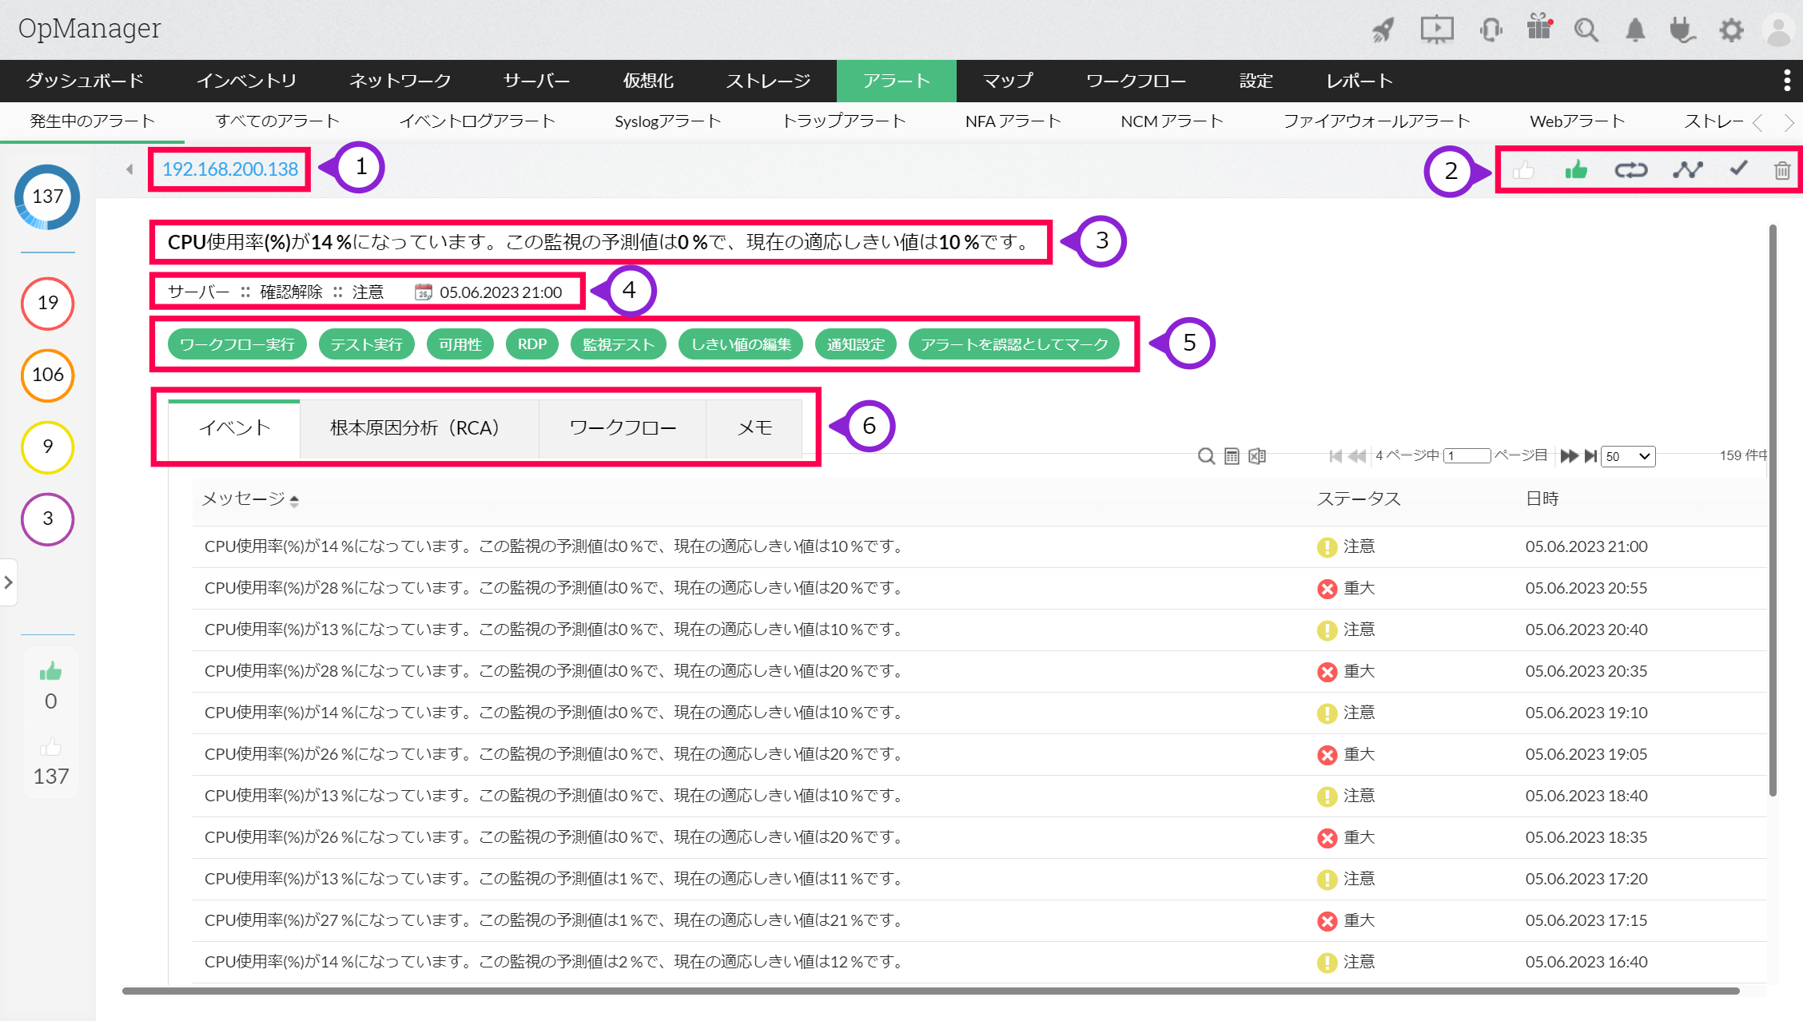Image resolution: width=1803 pixels, height=1021 pixels.
Task: Open the graph line chart icon
Action: 1687,170
